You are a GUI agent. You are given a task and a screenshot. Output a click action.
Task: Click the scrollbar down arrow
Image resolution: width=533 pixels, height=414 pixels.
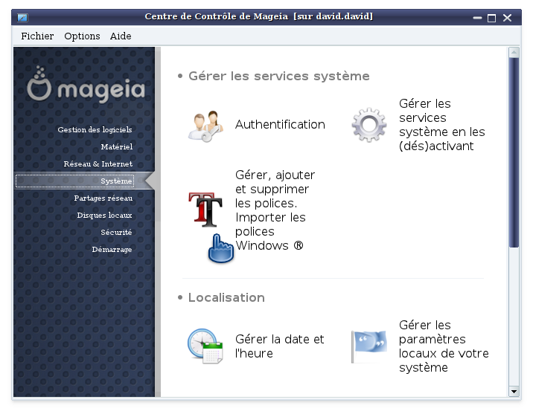514,392
